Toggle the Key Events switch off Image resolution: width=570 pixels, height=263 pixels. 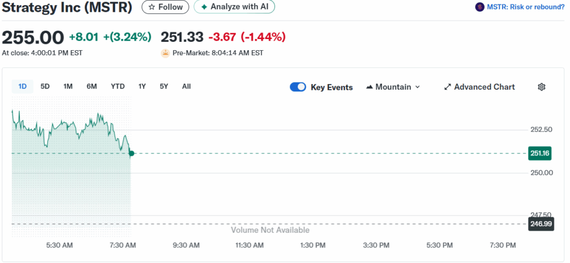298,87
